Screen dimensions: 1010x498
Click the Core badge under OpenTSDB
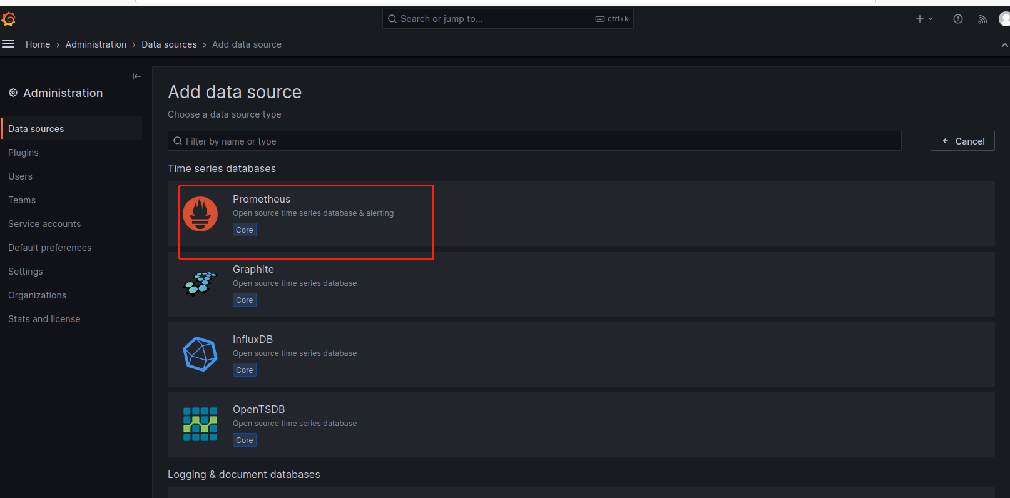(245, 440)
